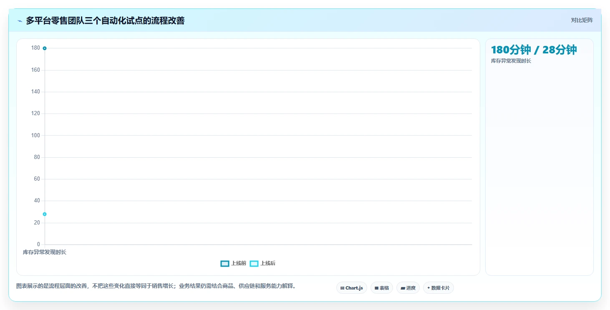Click the 上线前 legend color box
Viewport: 610px width, 310px height.
tap(225, 263)
